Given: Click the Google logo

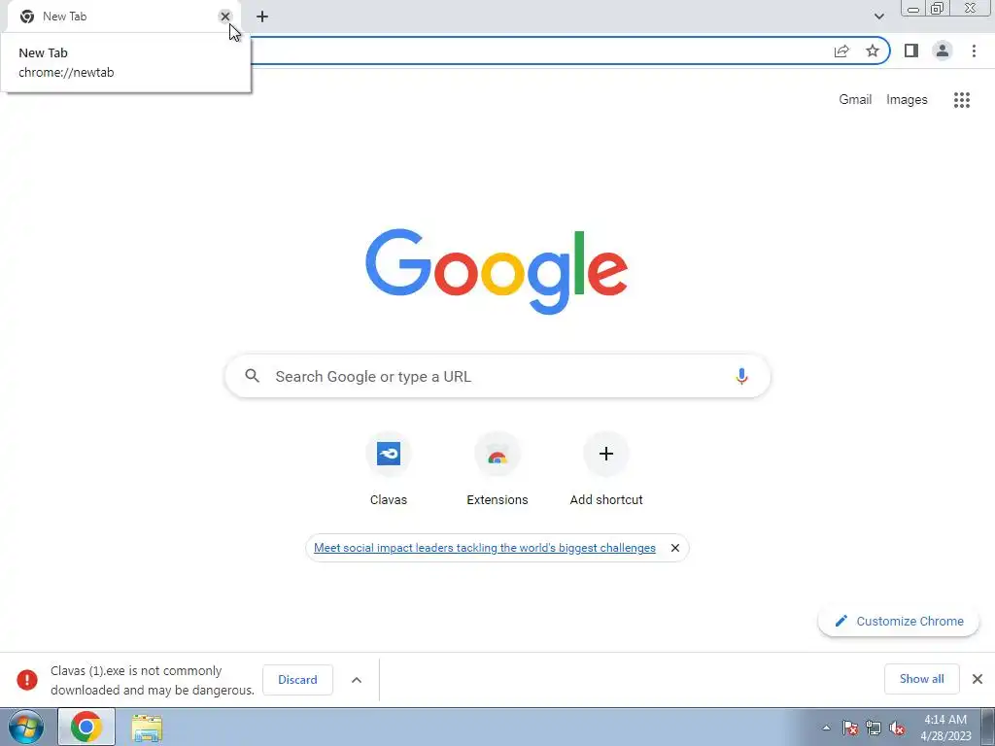Looking at the screenshot, I should 497,272.
